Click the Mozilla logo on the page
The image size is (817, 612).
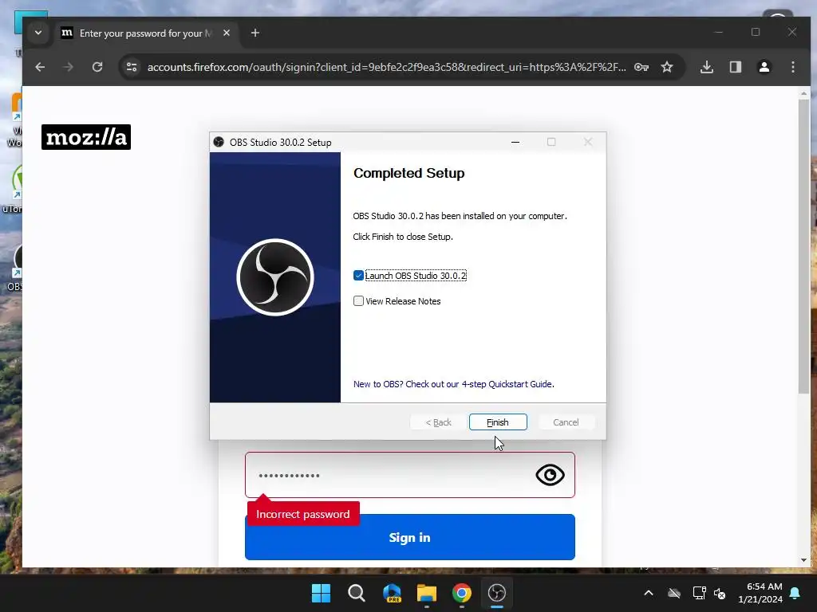86,137
